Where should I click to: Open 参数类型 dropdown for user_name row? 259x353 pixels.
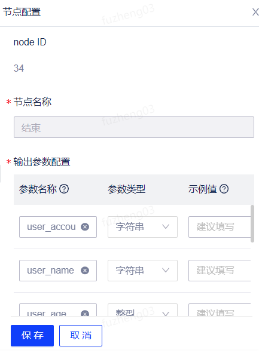(142, 271)
